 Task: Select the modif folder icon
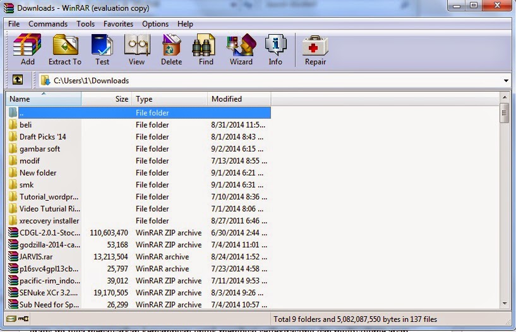(x=13, y=161)
